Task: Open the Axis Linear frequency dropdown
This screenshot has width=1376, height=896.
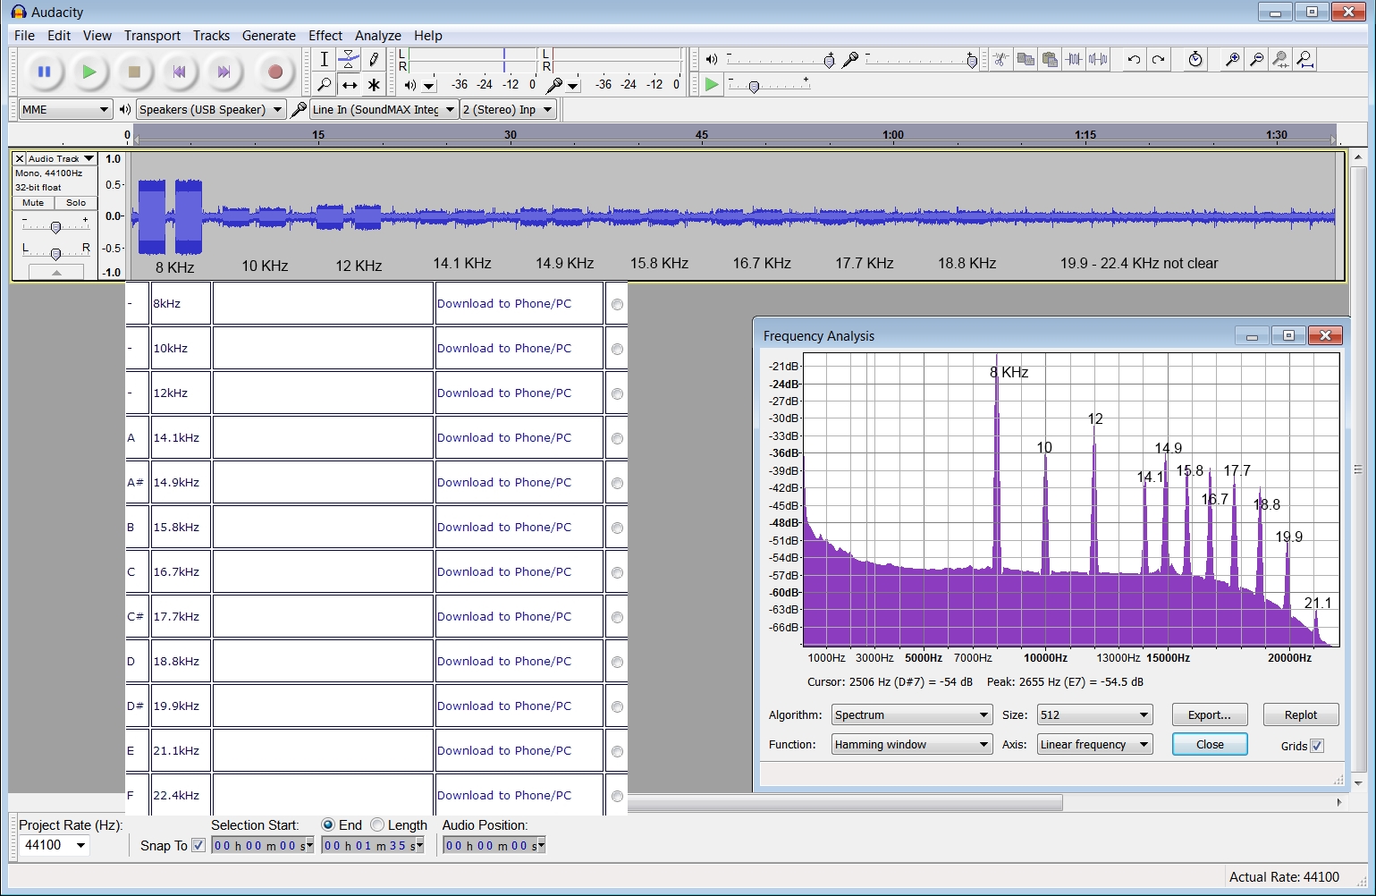Action: (1094, 745)
